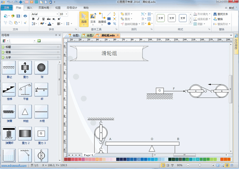Select the ellipse shape tool

[109, 24]
